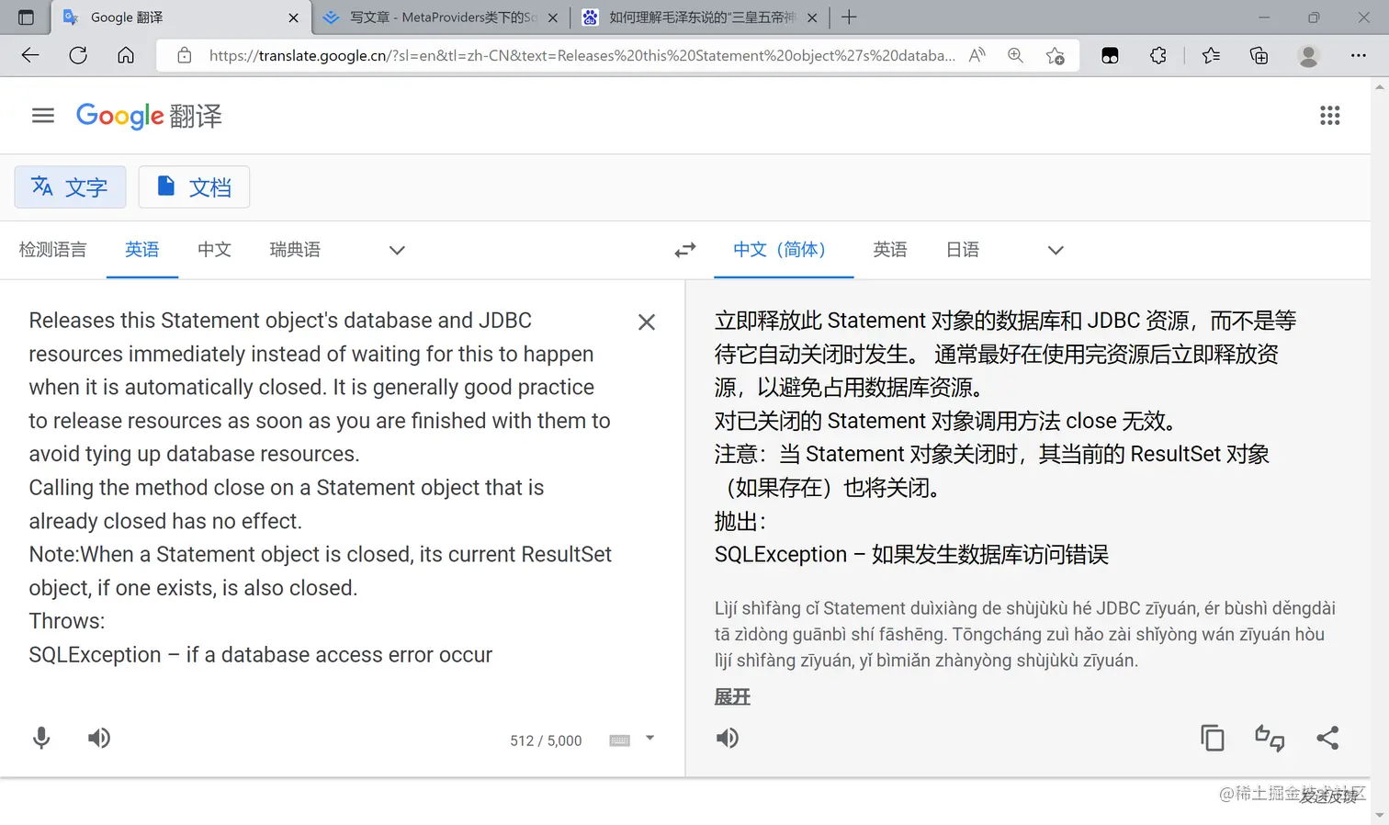Click the Google 翻译 logo
The image size is (1389, 825).
[149, 116]
